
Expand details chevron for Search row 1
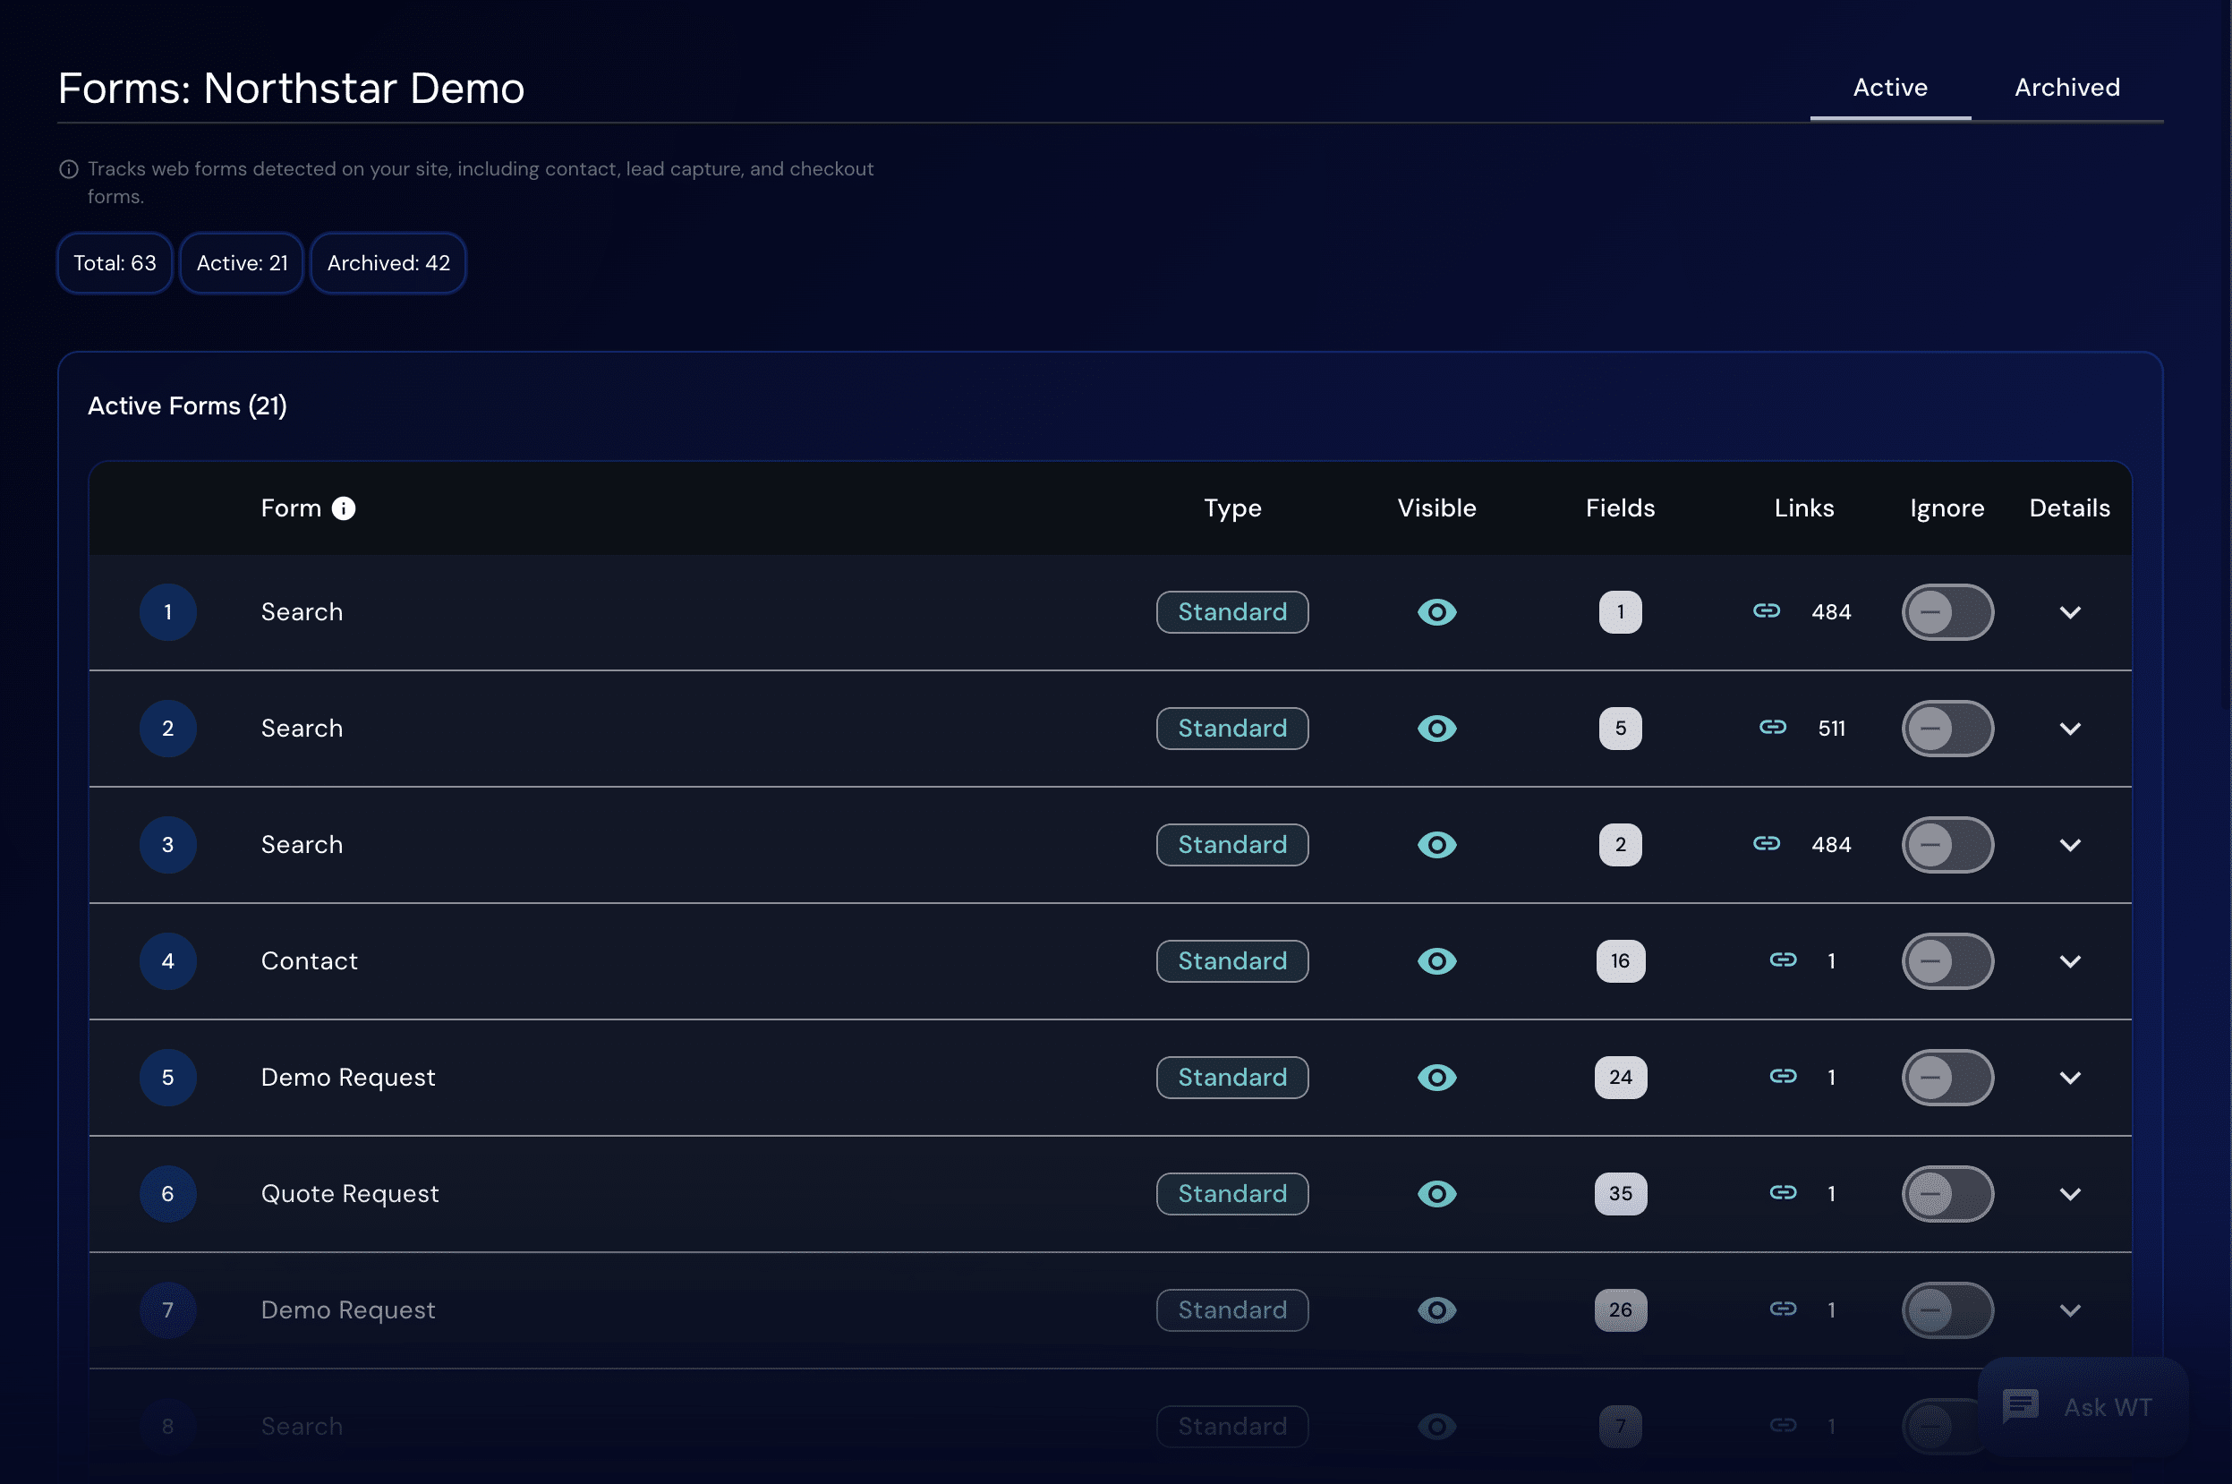tap(2070, 612)
